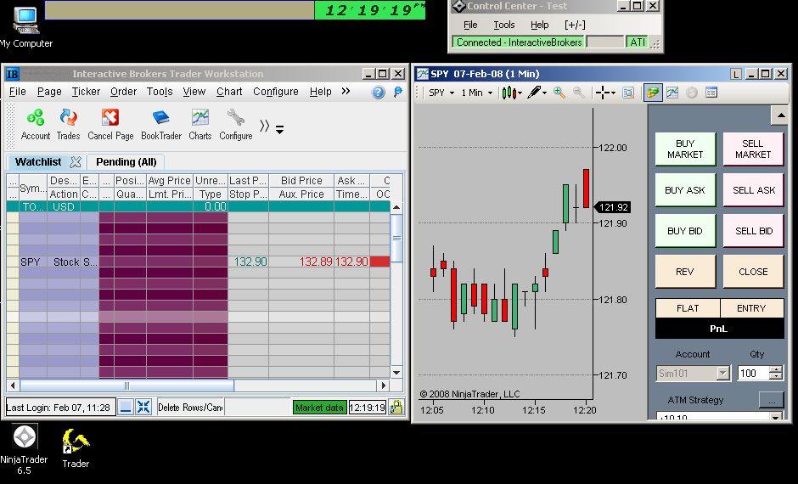Click the blue compress arrows status icon
798x484 pixels.
coord(143,407)
